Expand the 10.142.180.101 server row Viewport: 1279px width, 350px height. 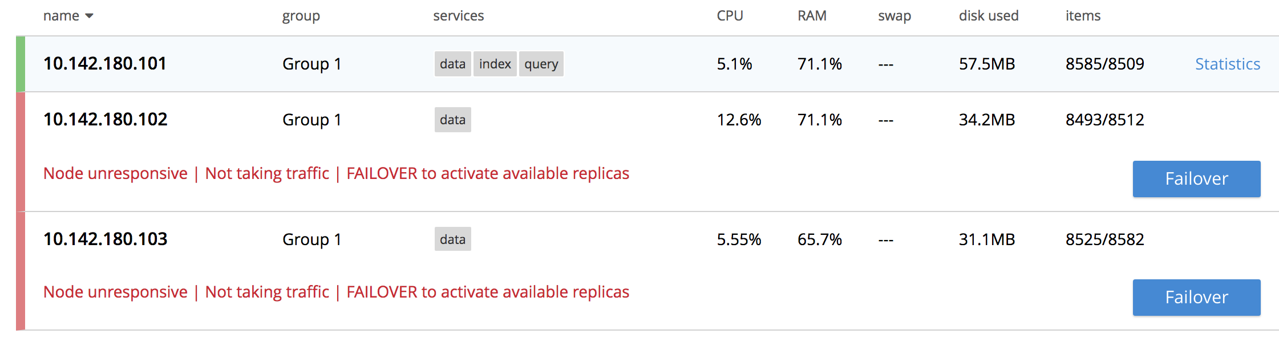coord(628,64)
